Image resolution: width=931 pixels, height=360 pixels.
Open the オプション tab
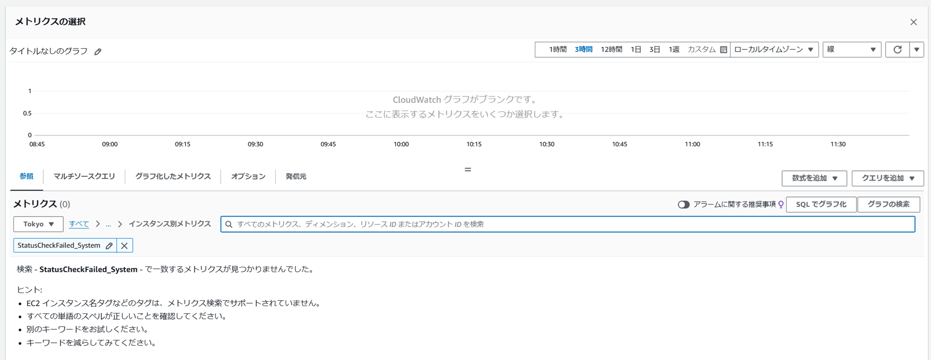point(248,177)
